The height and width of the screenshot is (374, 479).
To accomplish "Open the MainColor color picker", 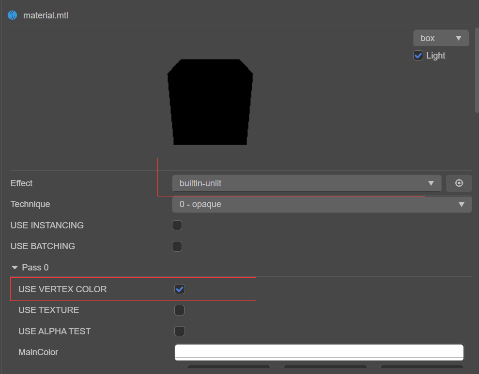I will coord(319,352).
